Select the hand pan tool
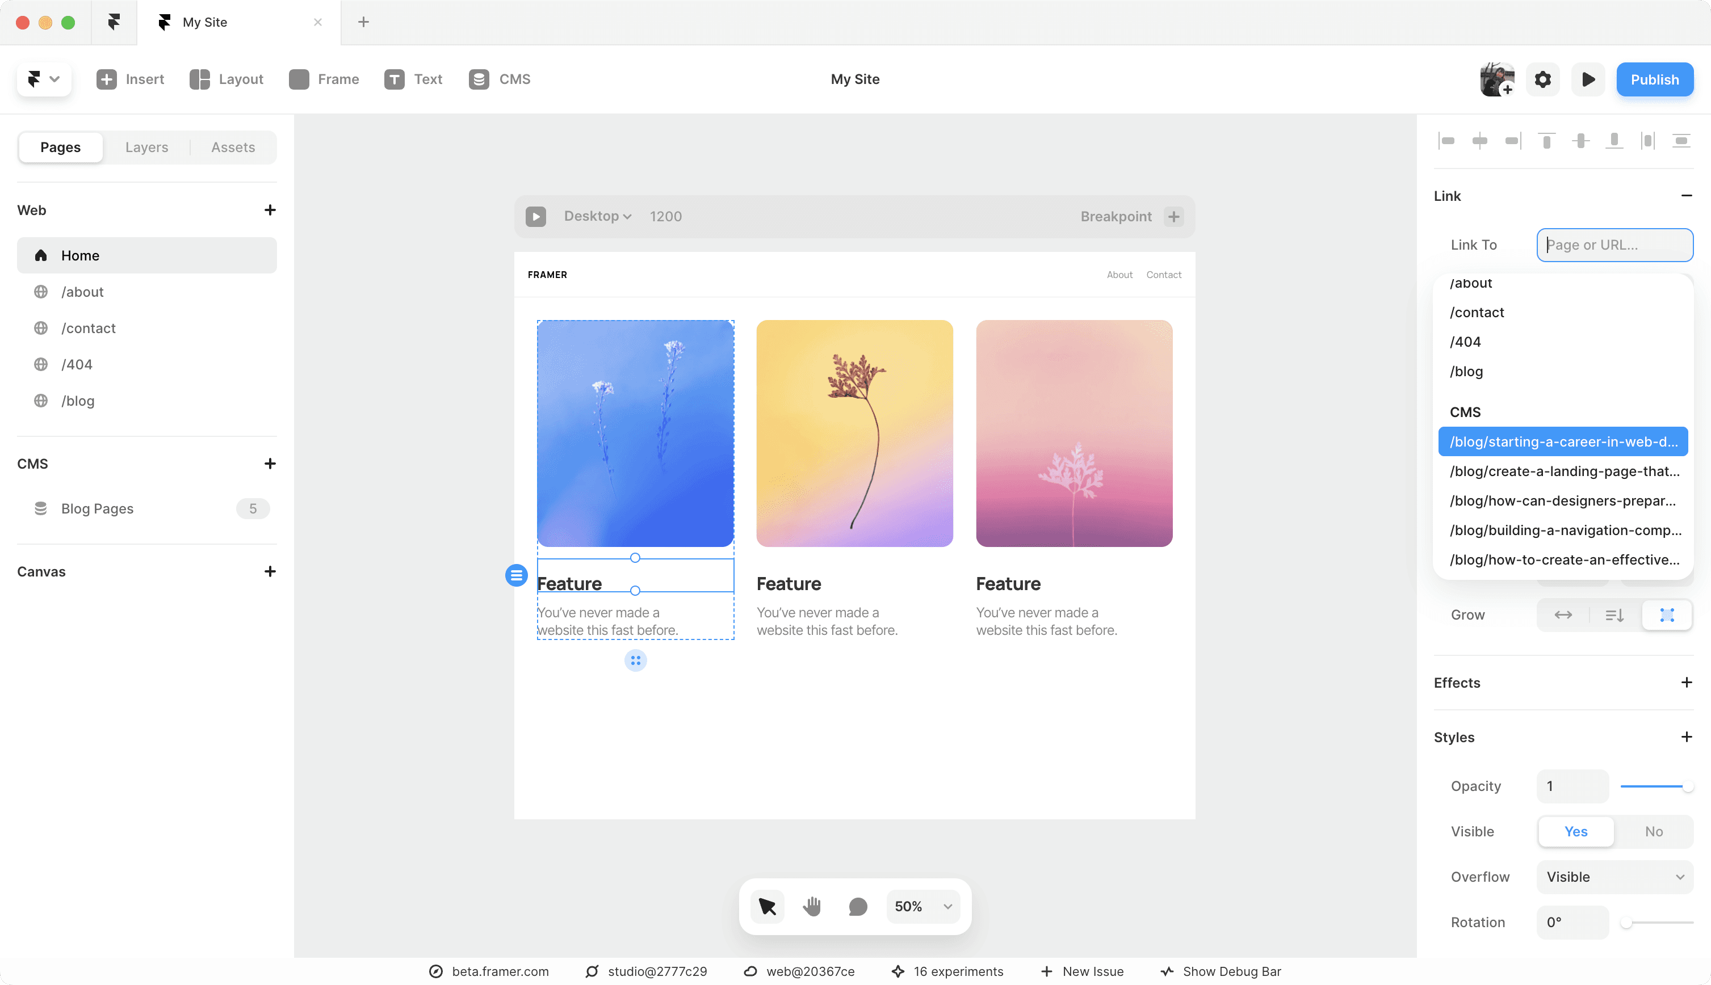The image size is (1711, 985). pos(812,907)
